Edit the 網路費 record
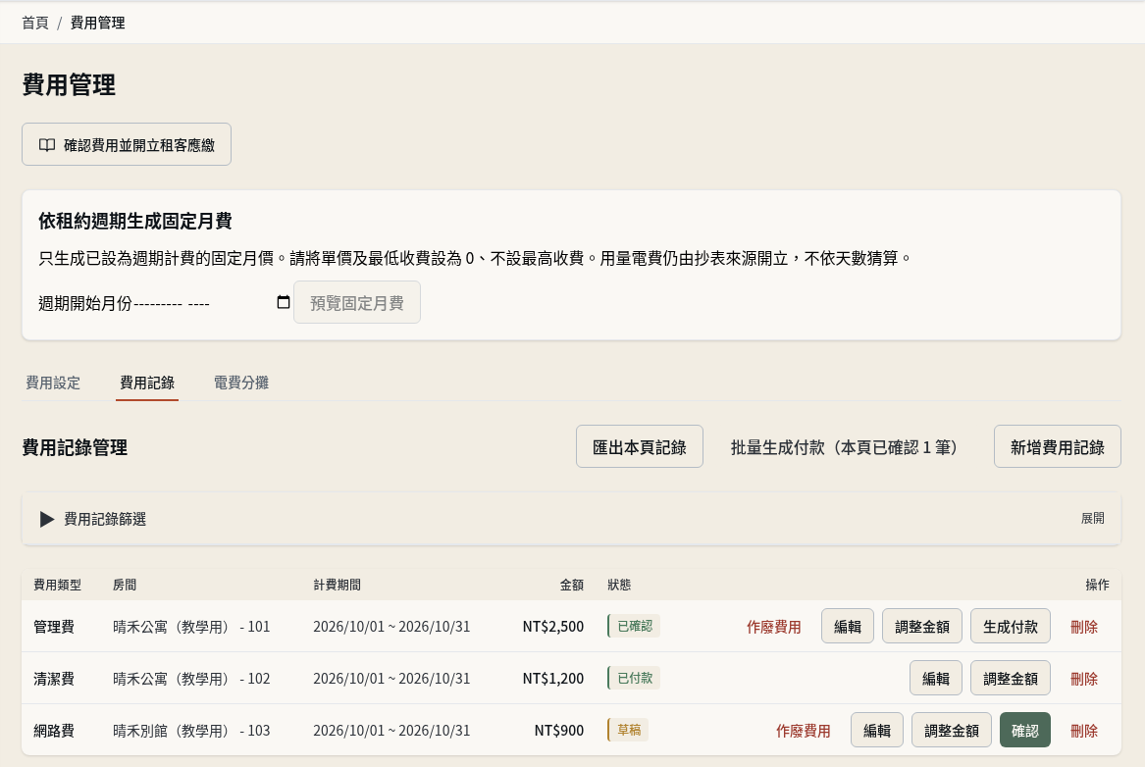 [877, 730]
